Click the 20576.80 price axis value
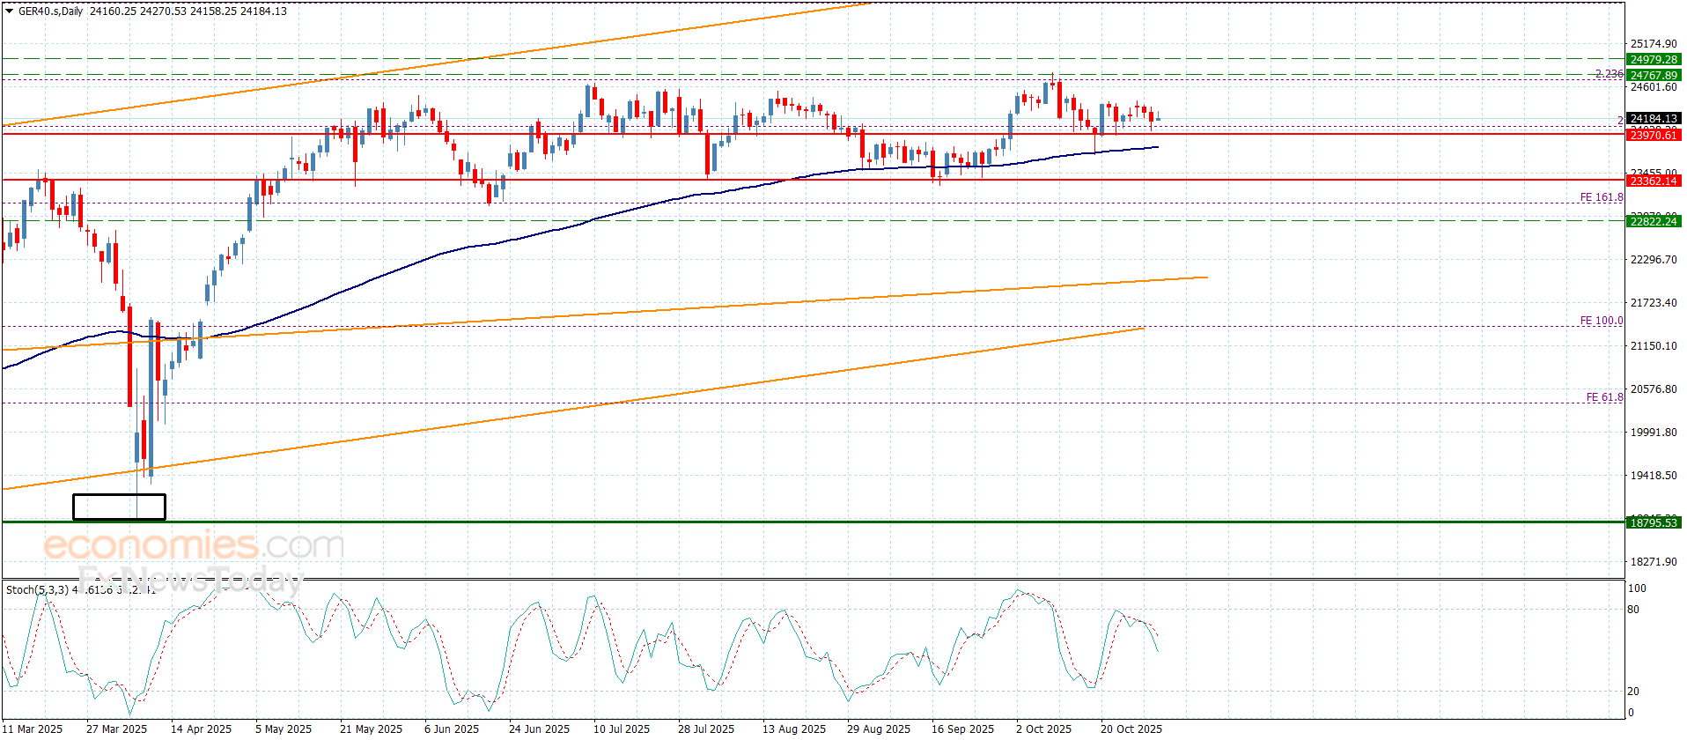 click(1654, 388)
